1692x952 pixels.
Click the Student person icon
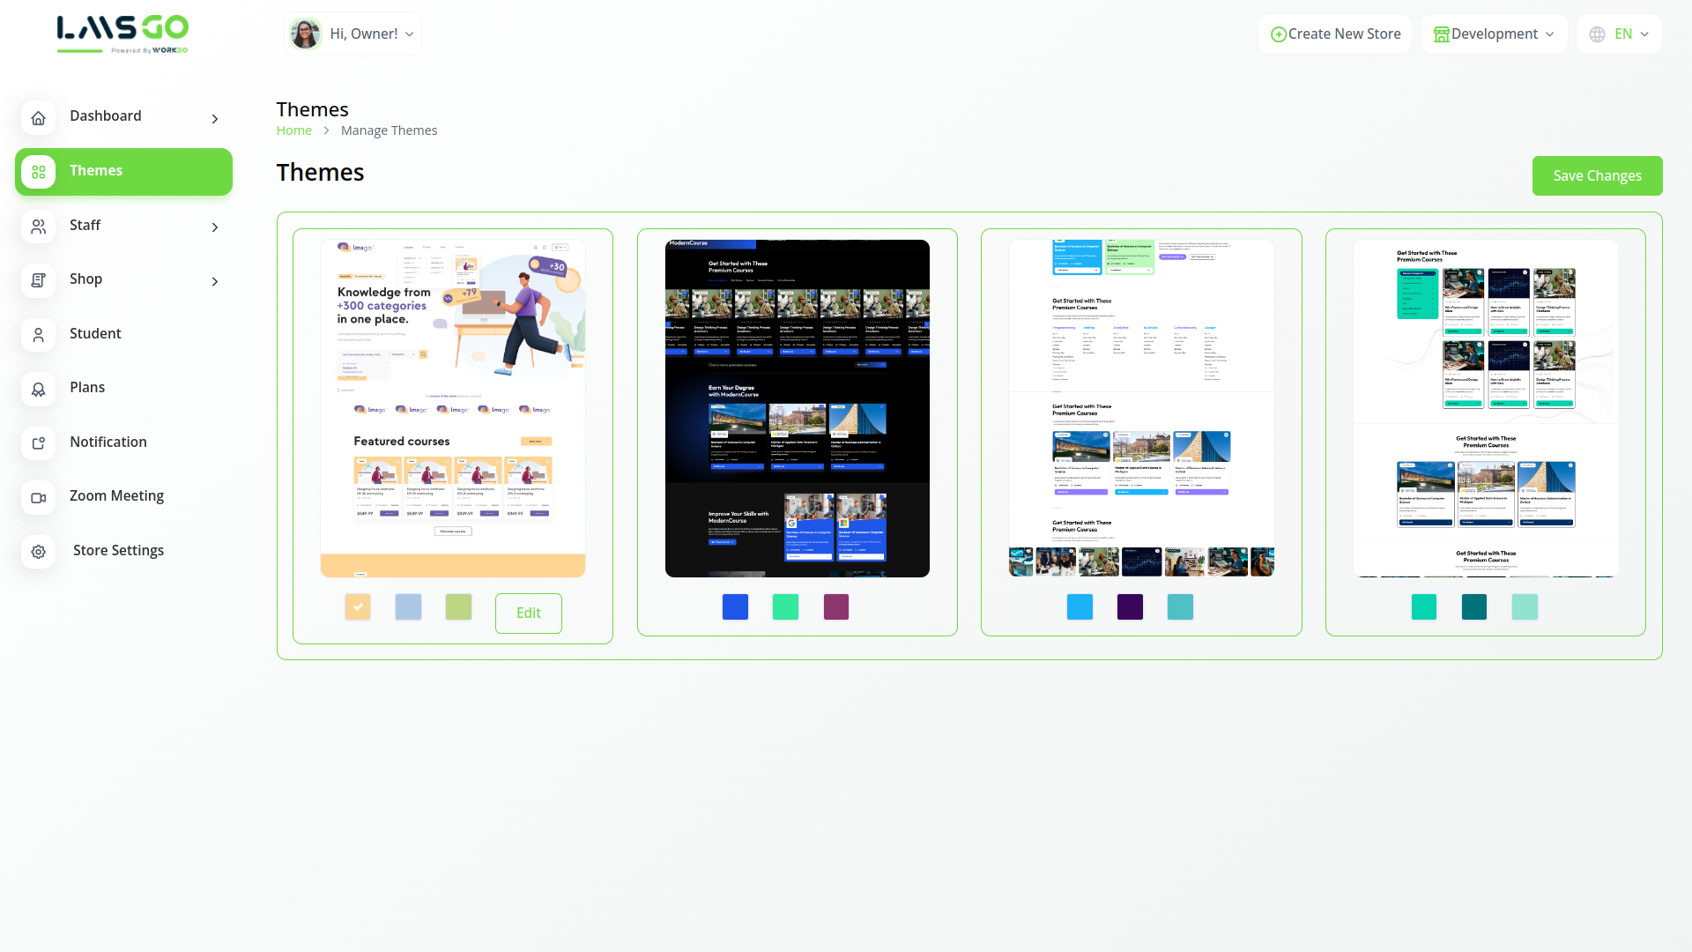pos(38,335)
